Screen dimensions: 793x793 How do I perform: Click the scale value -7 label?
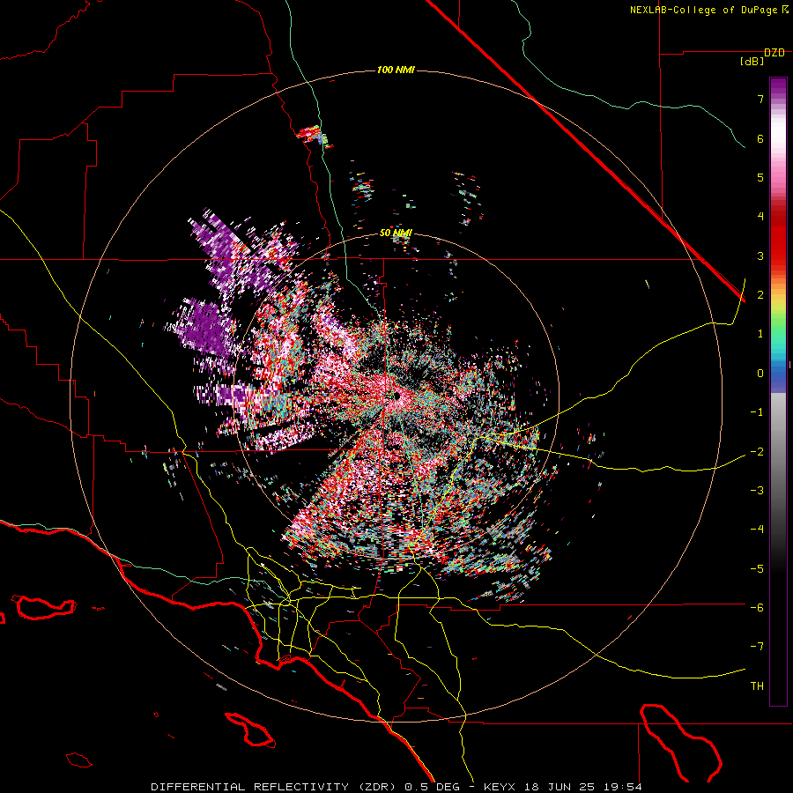757,647
